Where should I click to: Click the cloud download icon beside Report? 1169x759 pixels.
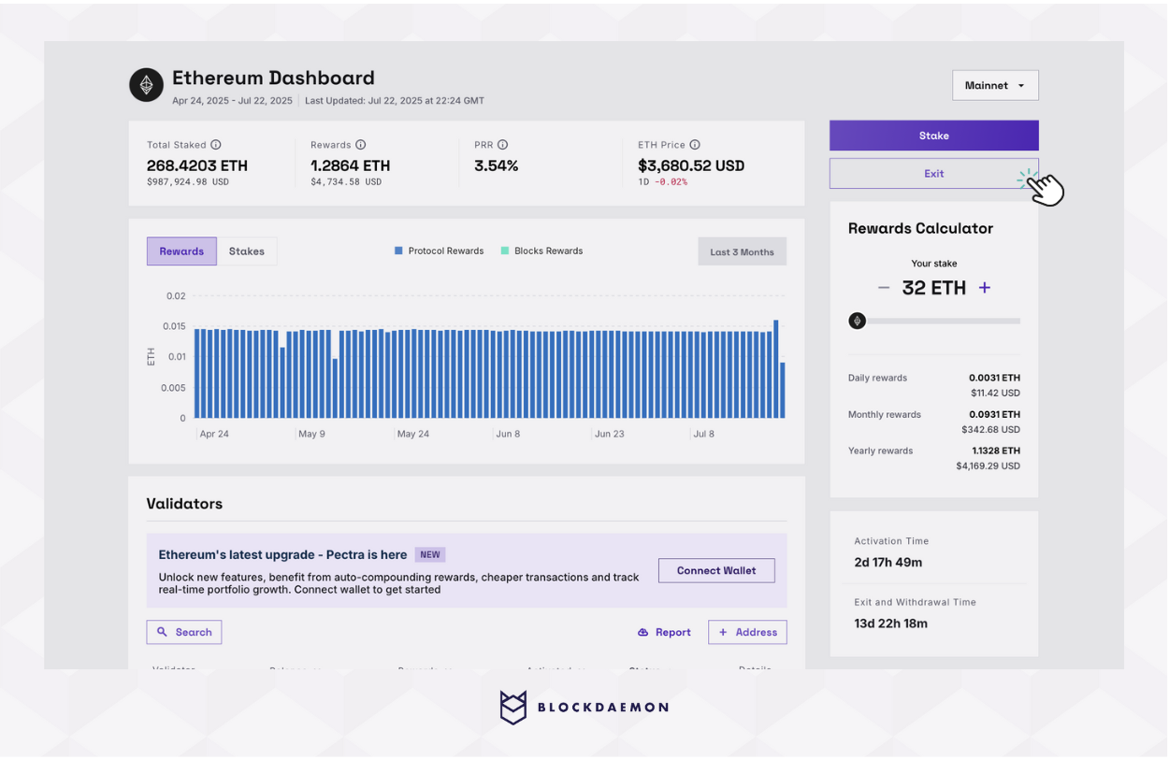point(643,633)
